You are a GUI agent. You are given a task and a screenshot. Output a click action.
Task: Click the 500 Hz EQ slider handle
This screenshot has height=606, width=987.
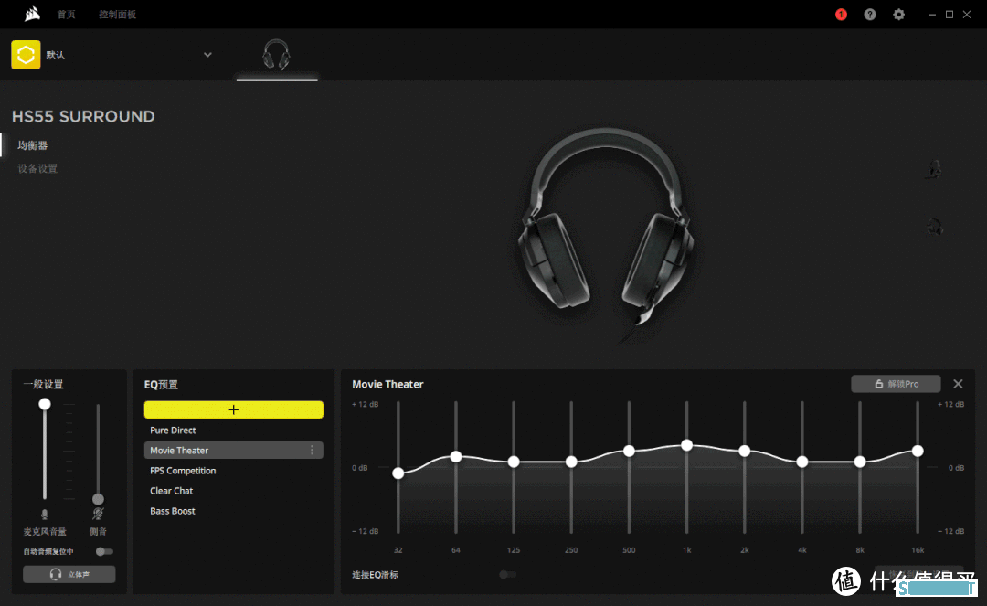(x=629, y=452)
